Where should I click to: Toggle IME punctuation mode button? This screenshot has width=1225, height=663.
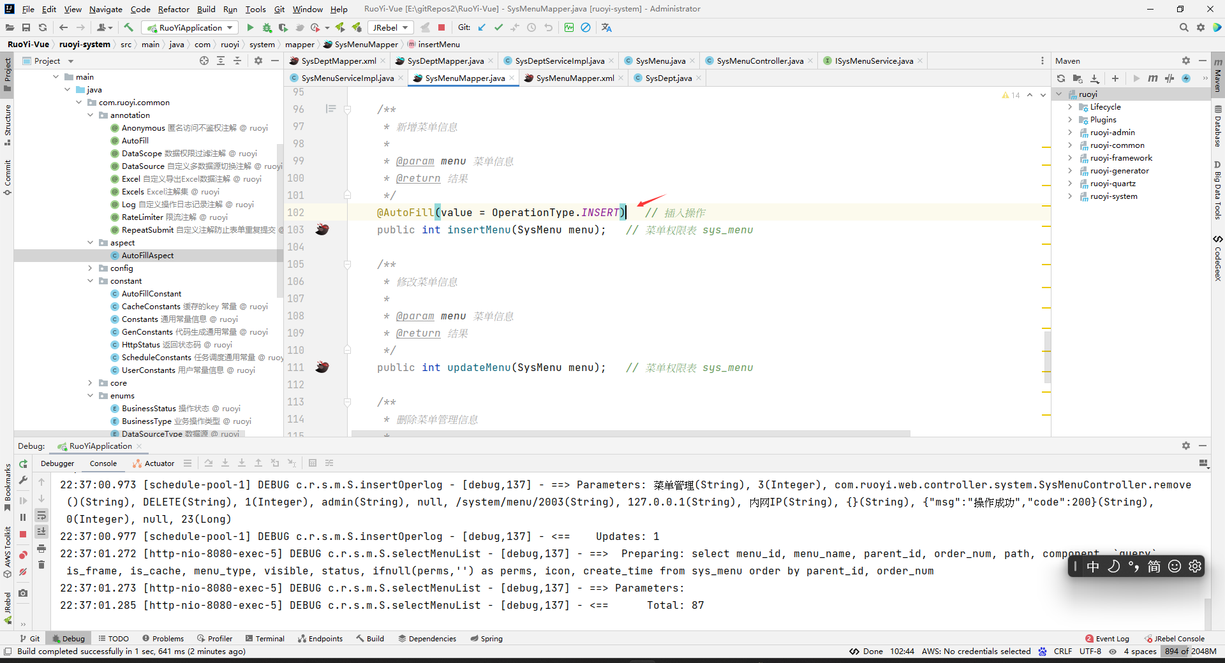pyautogui.click(x=1134, y=566)
